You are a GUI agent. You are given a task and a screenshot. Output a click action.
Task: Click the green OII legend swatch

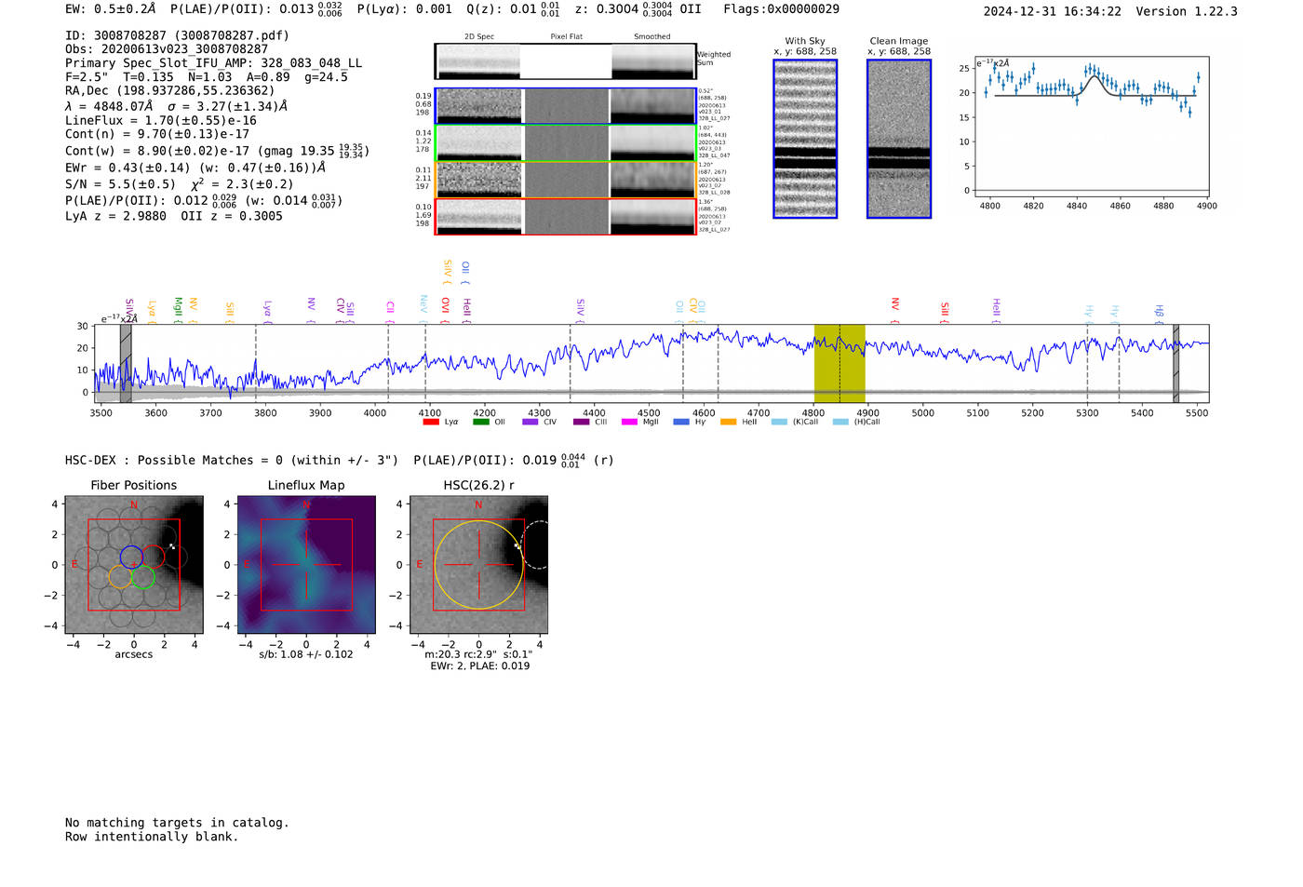(480, 423)
